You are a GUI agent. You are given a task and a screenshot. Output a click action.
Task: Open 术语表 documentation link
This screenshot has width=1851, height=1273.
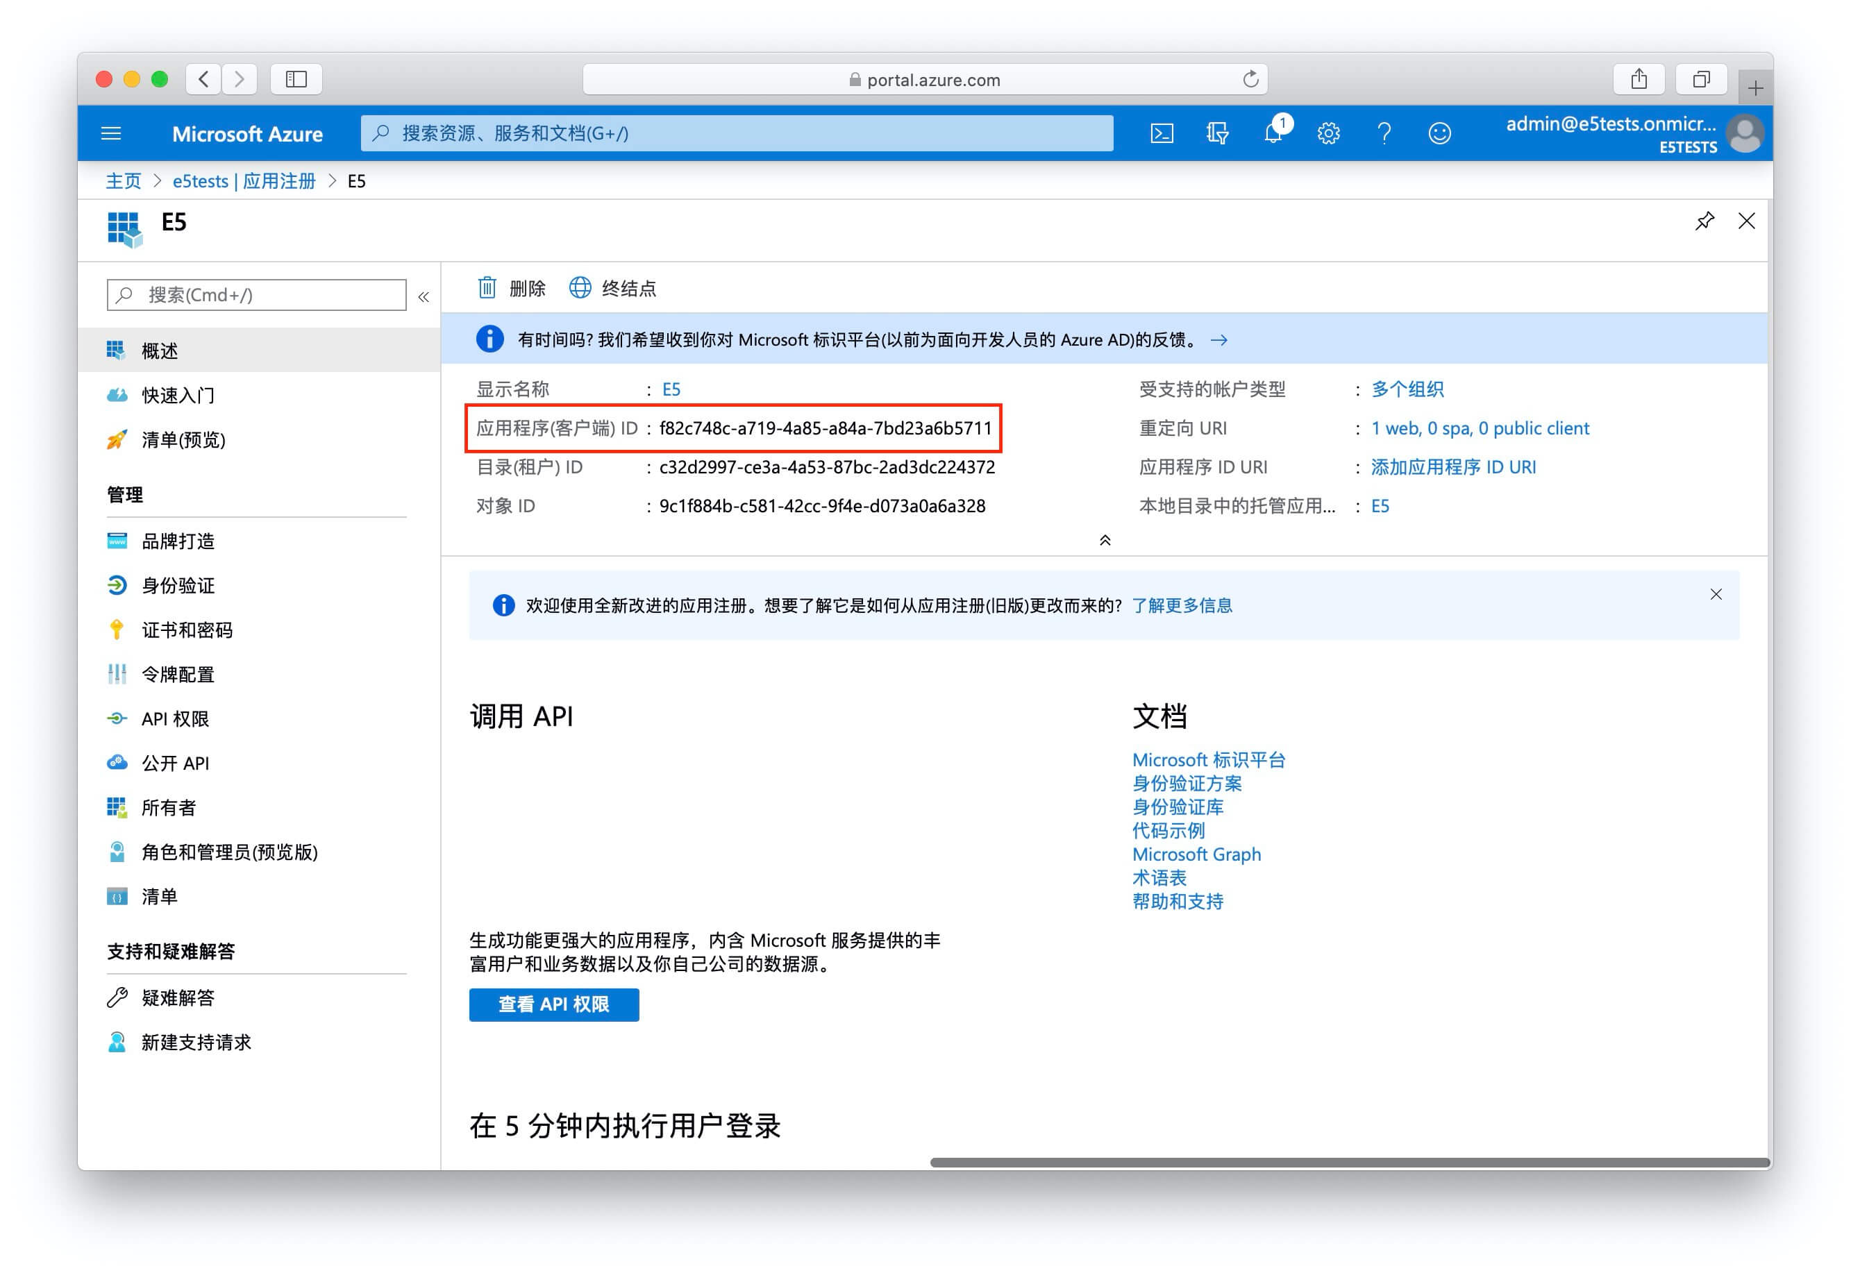pyautogui.click(x=1159, y=878)
